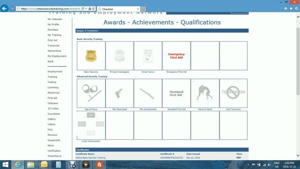Image resolution: width=300 pixels, height=169 pixels.
Task: Open the browser Home icon
Action: [x=285, y=8]
